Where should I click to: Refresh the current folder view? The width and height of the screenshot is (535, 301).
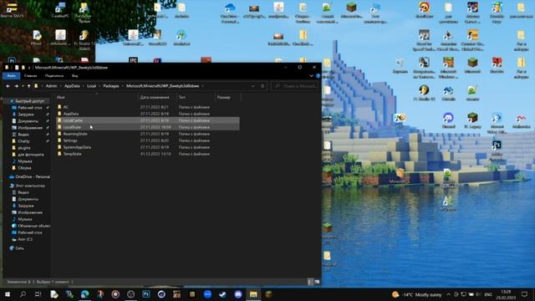[262, 86]
